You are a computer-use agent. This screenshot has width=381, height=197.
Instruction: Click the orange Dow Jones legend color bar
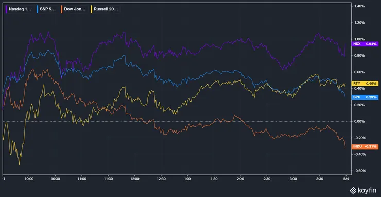(62, 9)
